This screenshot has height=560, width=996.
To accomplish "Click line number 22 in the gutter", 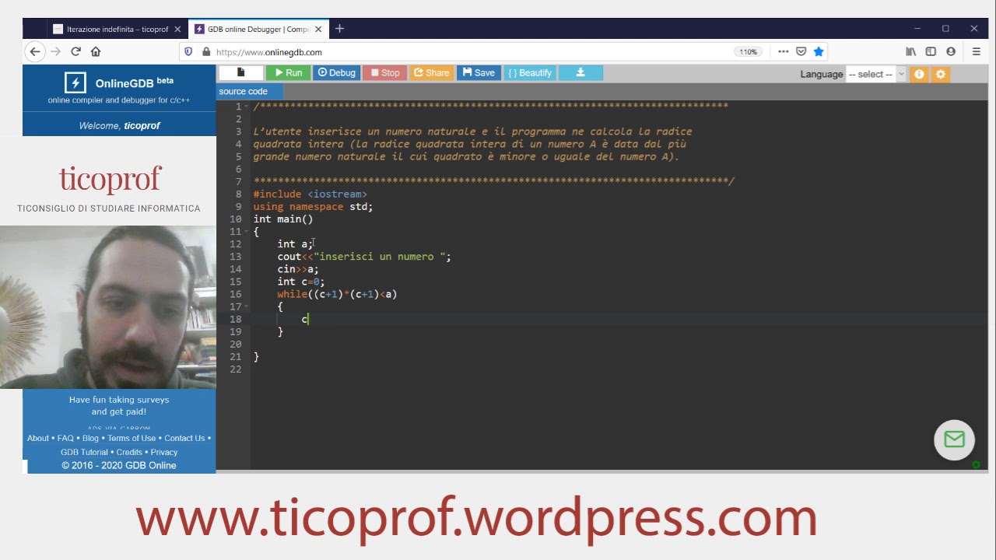I will (x=237, y=369).
